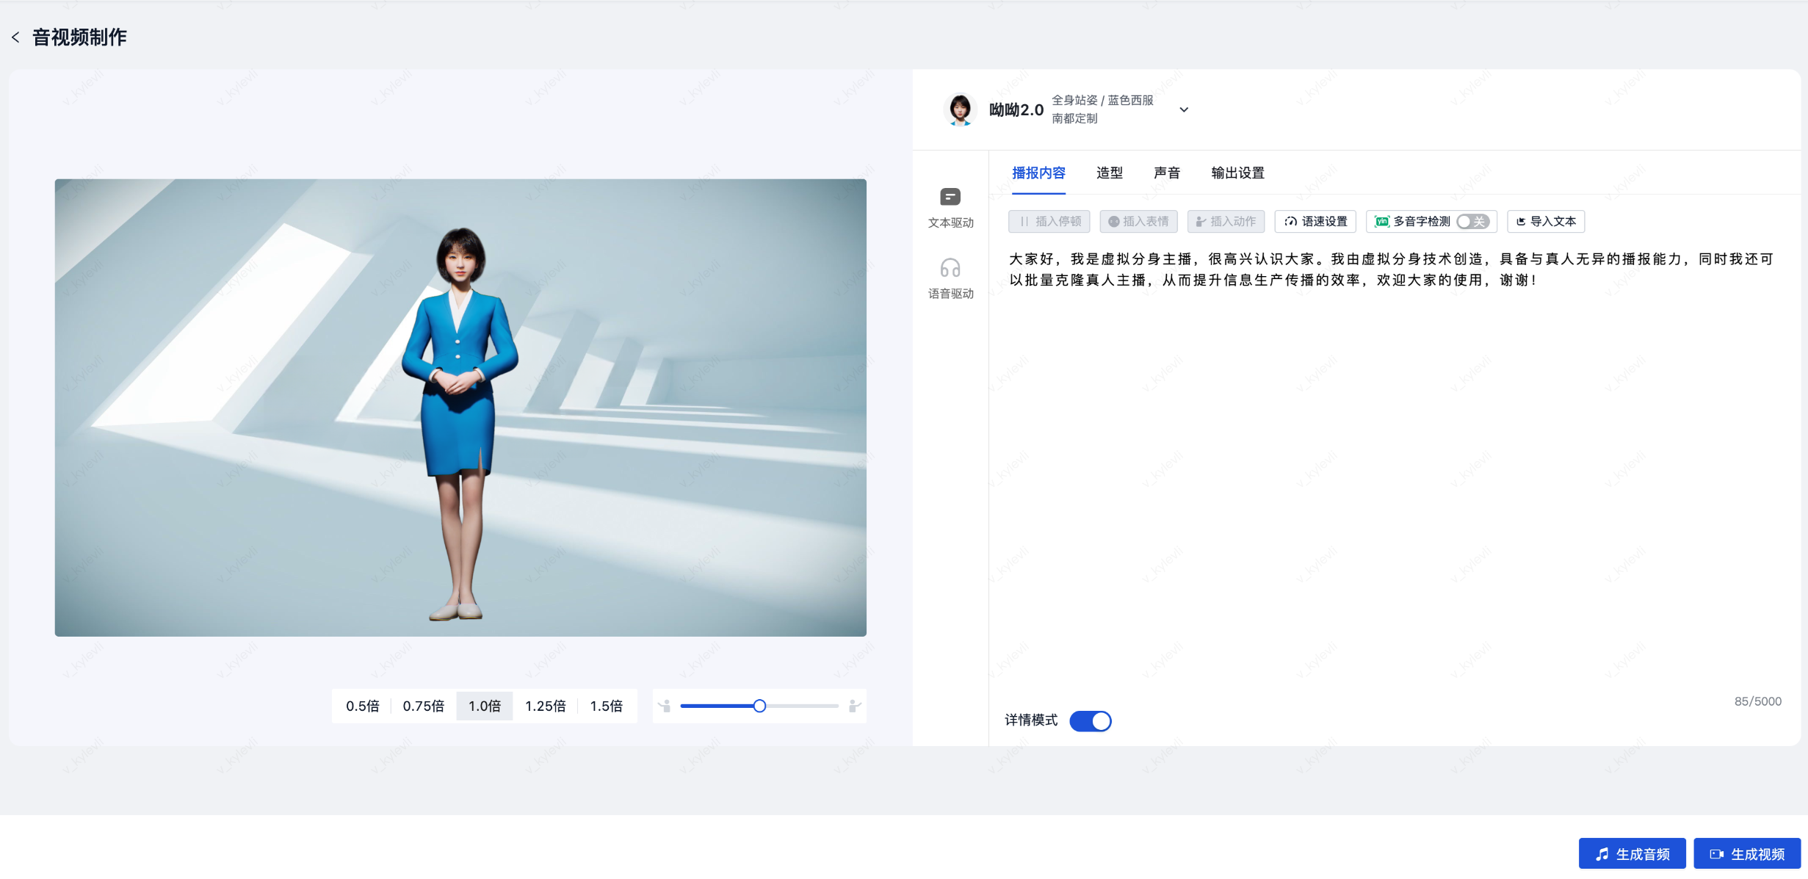Toggle the 详情模式 switch off
1808x879 pixels.
pos(1090,721)
